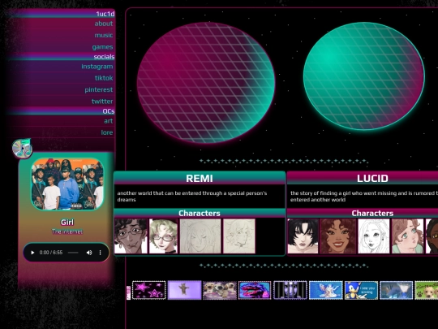
Task: Open the games page link
Action: click(x=102, y=47)
